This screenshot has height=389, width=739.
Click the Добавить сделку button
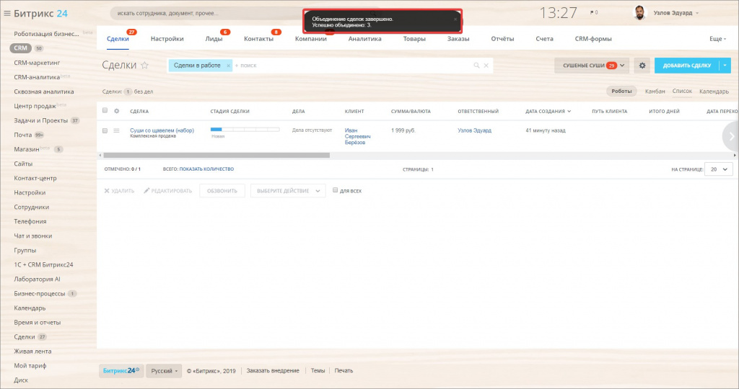tap(687, 66)
